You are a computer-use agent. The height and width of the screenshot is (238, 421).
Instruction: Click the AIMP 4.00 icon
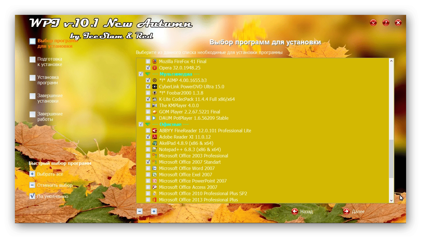pyautogui.click(x=155, y=80)
